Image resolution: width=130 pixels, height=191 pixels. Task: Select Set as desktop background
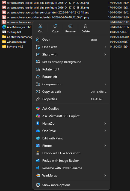[x=71, y=62]
